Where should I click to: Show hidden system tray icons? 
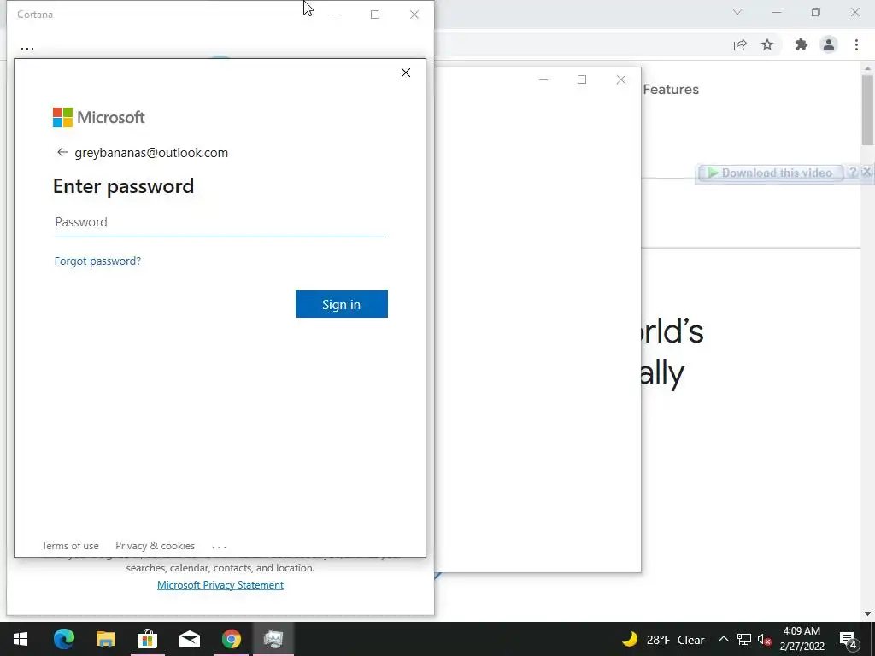point(723,639)
